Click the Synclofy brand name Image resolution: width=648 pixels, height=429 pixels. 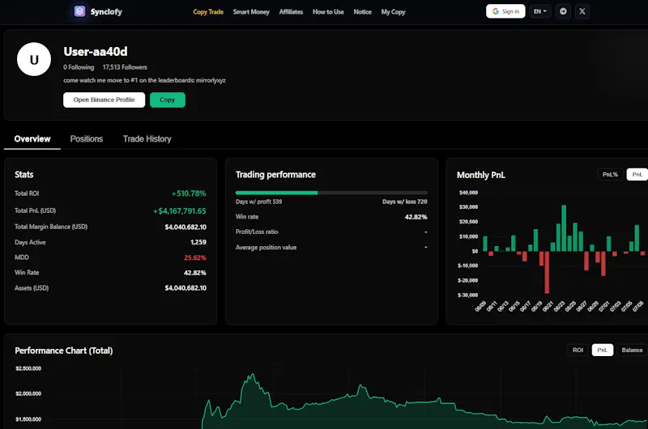click(x=106, y=12)
